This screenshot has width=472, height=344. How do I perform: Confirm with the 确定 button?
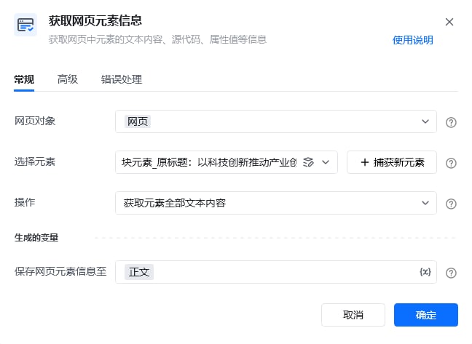pyautogui.click(x=426, y=315)
